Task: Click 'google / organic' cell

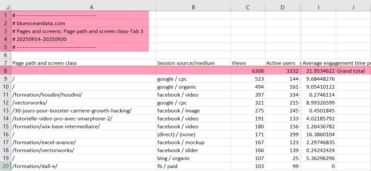Action: point(193,87)
